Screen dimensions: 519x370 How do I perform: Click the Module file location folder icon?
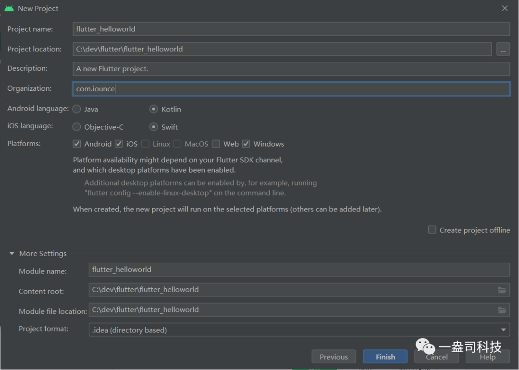[x=502, y=310]
